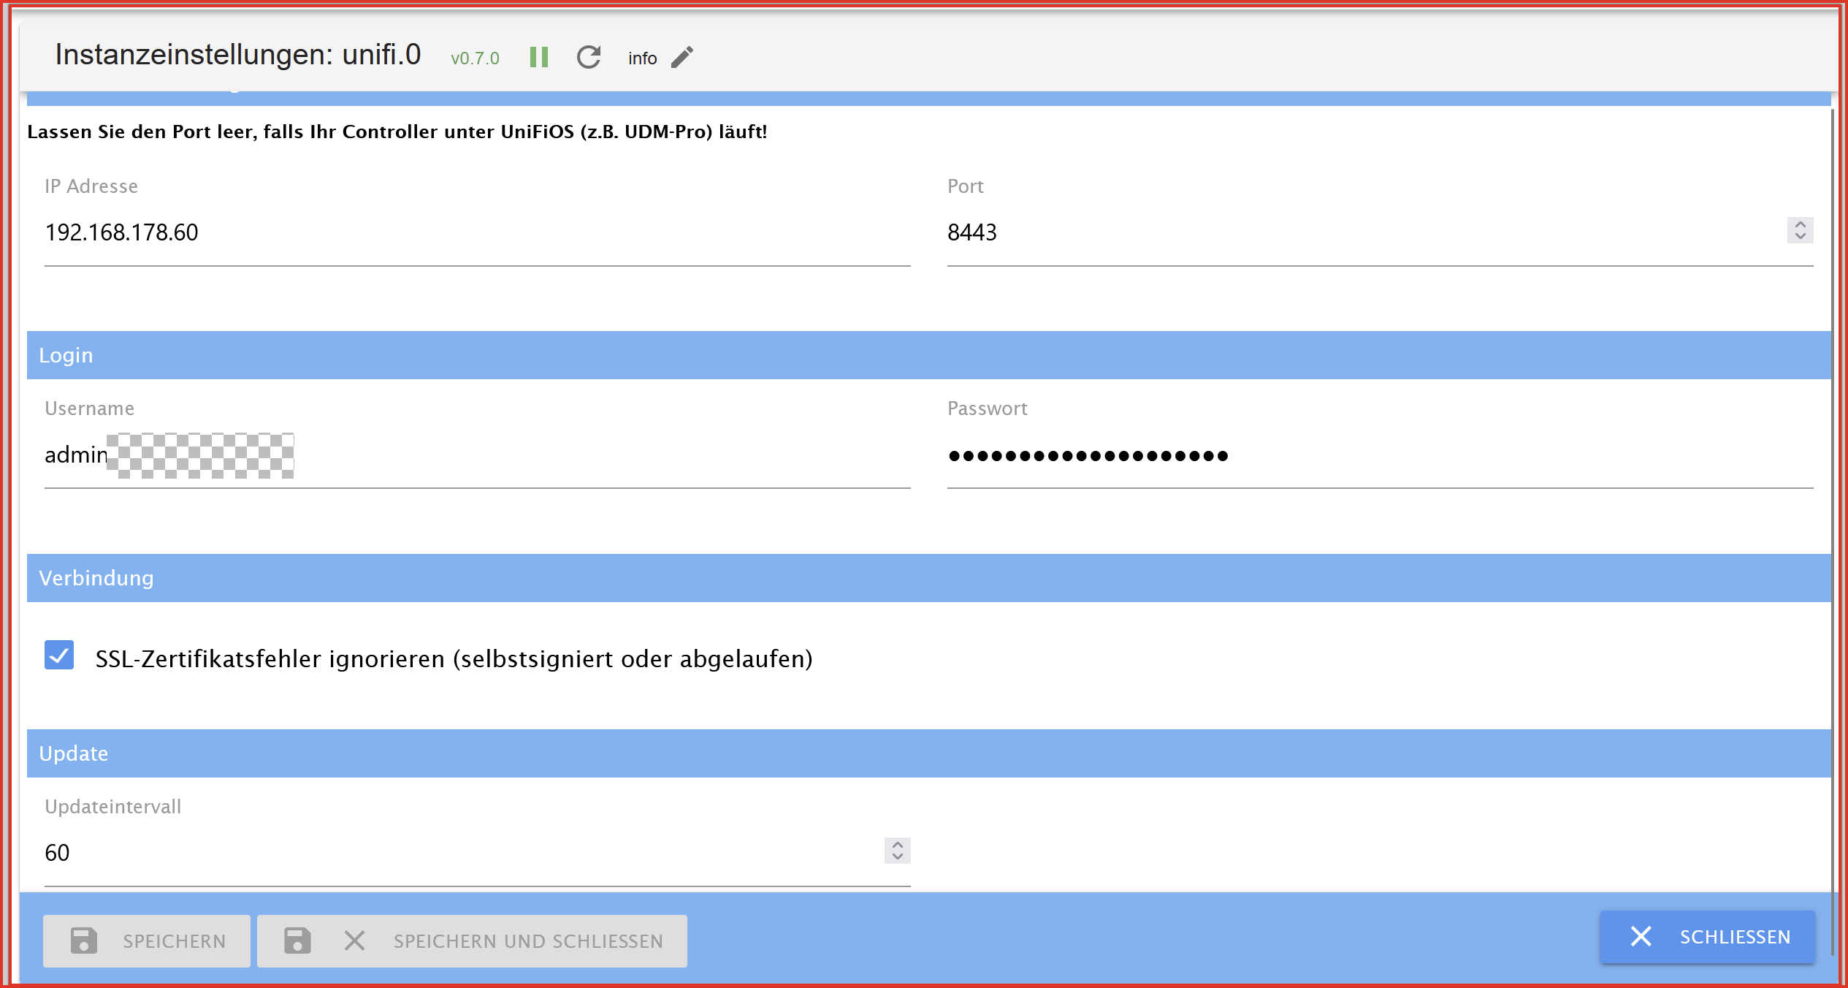Toggle SSL-Zertifikatsfehler ignorieren checkbox

pyautogui.click(x=59, y=655)
